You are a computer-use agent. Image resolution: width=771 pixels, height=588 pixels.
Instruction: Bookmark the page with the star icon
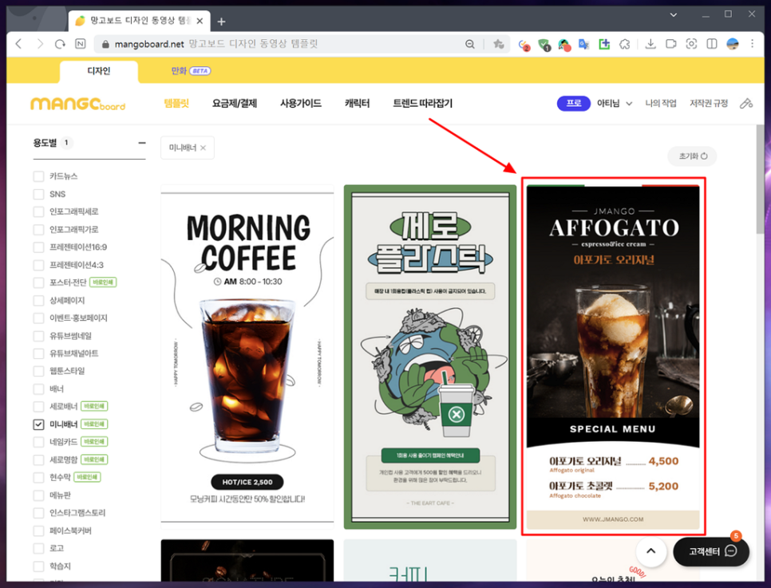[x=498, y=44]
